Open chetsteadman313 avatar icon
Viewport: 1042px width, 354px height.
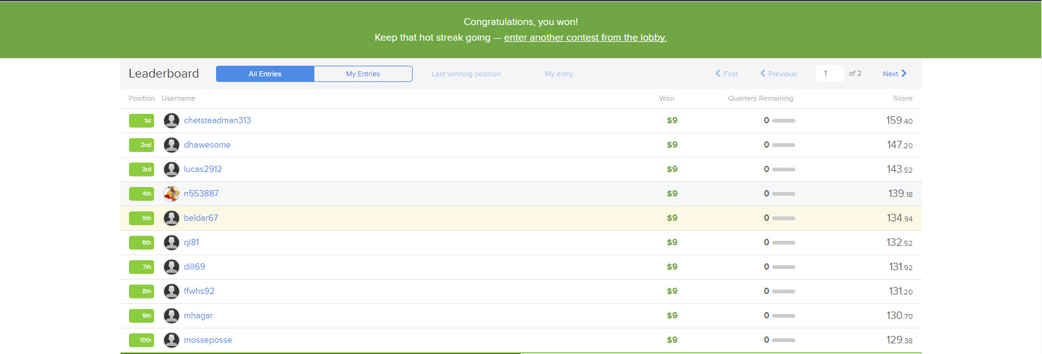172,121
